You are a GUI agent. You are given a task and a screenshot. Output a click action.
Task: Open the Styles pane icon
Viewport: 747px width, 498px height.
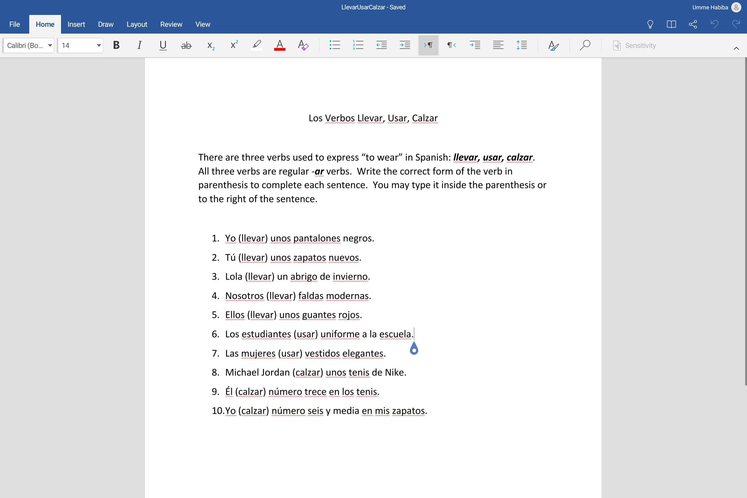click(x=553, y=45)
